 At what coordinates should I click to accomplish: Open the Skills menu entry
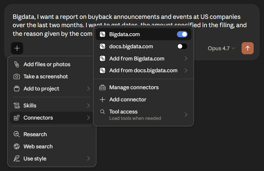pos(52,105)
